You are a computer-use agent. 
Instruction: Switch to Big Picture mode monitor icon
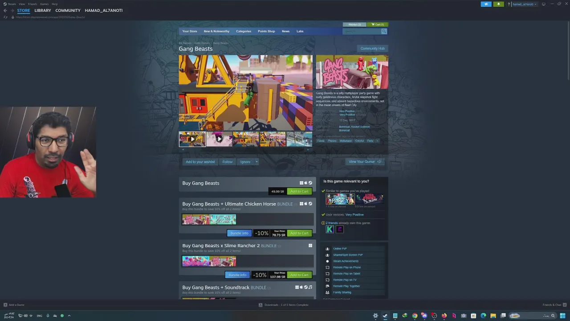click(x=543, y=4)
